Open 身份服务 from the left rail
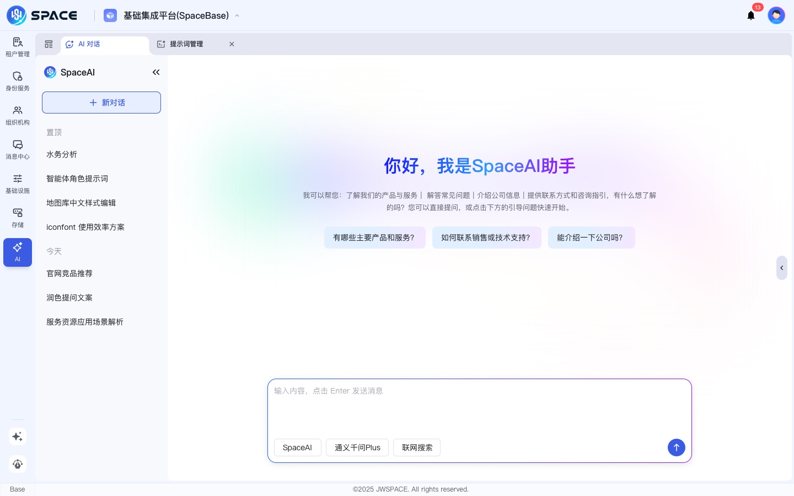This screenshot has width=794, height=496. 18,82
